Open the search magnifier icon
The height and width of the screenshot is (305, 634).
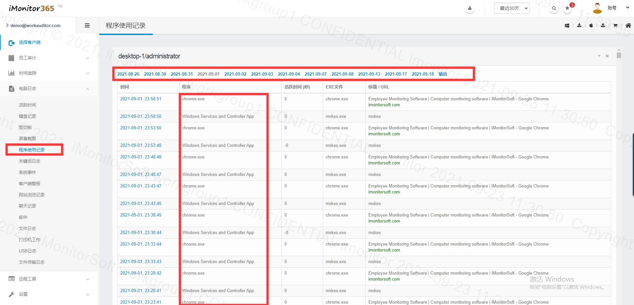pos(554,9)
